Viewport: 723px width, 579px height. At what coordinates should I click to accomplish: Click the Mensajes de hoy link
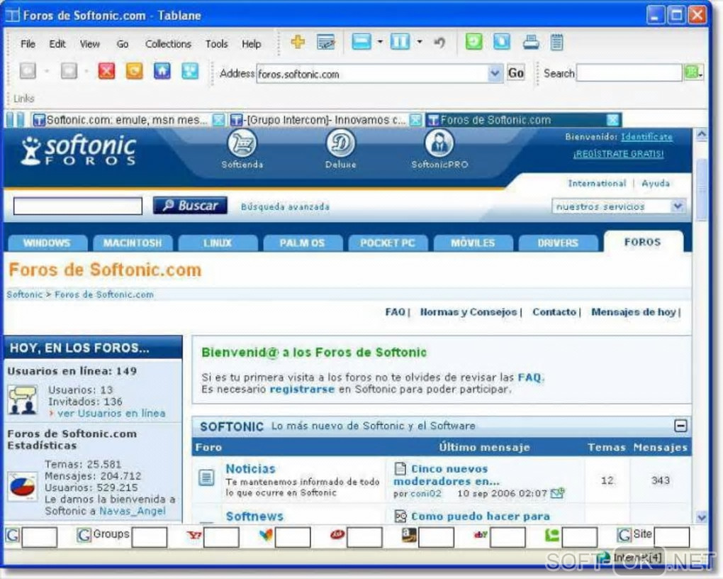634,312
